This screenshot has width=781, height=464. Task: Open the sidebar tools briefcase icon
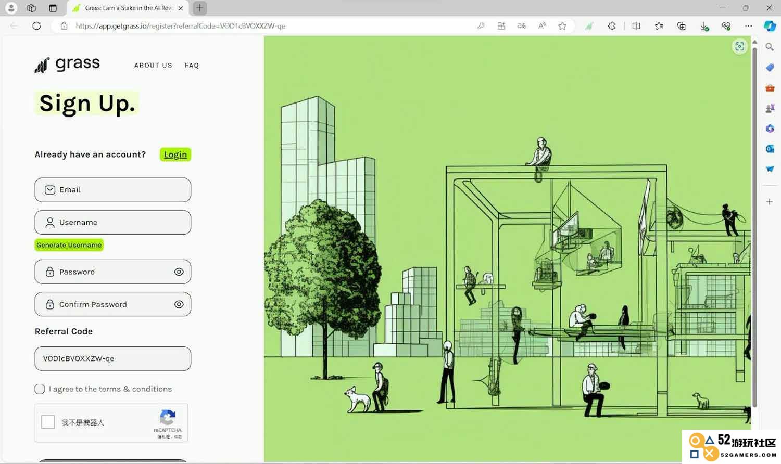(x=770, y=88)
